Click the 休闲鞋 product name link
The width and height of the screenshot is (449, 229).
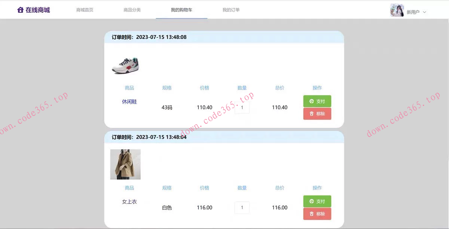tap(129, 101)
